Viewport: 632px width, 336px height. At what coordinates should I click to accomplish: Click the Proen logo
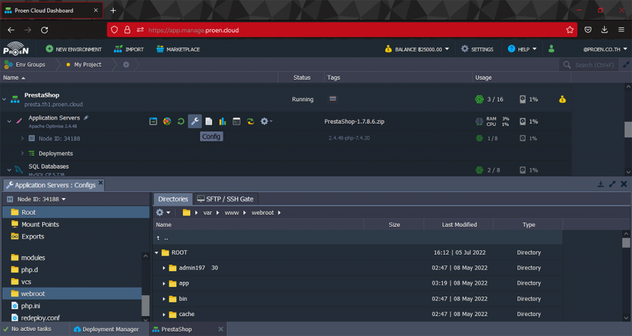15,49
